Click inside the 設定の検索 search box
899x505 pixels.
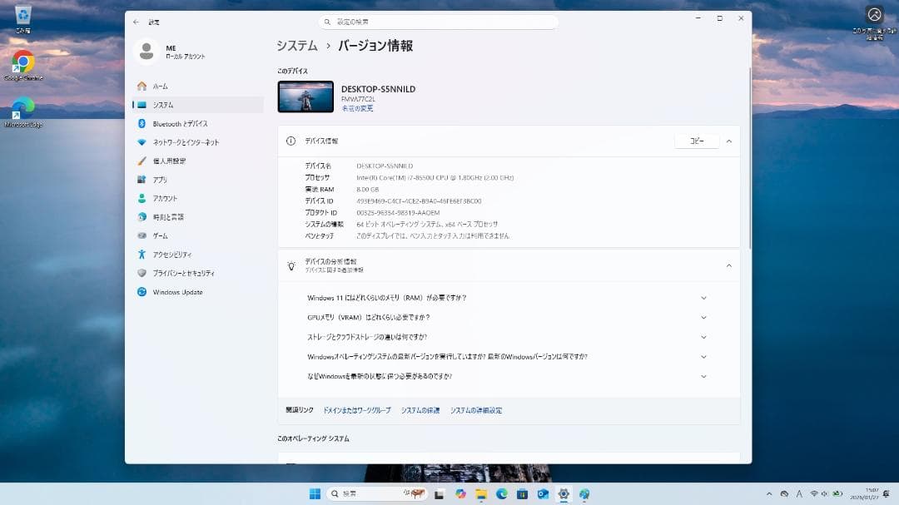pyautogui.click(x=439, y=22)
